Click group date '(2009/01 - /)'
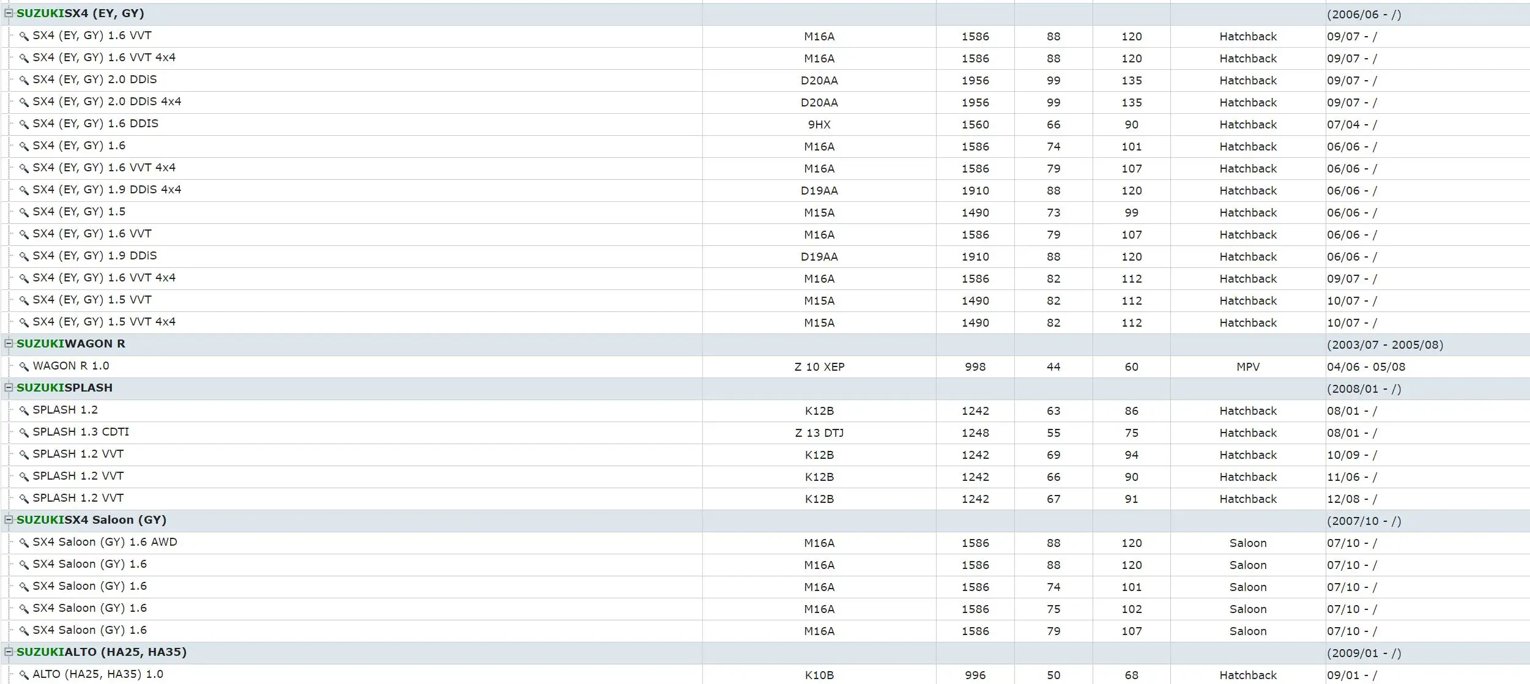Image resolution: width=1530 pixels, height=684 pixels. click(1364, 653)
